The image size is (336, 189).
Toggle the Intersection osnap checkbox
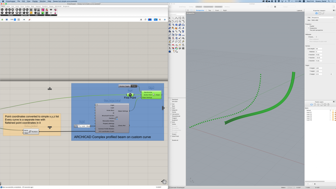coord(171,114)
